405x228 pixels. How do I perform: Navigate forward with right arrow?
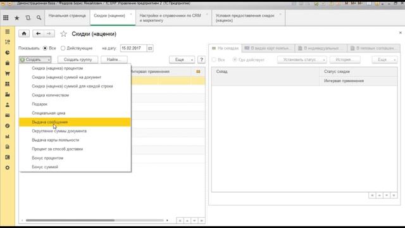point(49,34)
